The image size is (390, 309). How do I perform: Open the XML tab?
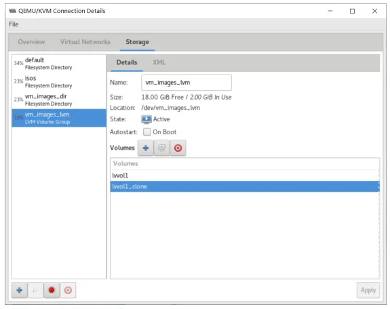159,62
